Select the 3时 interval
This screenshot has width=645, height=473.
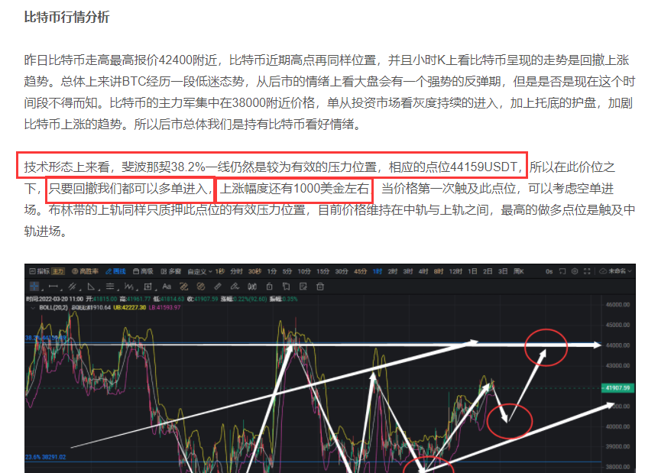[x=408, y=271]
